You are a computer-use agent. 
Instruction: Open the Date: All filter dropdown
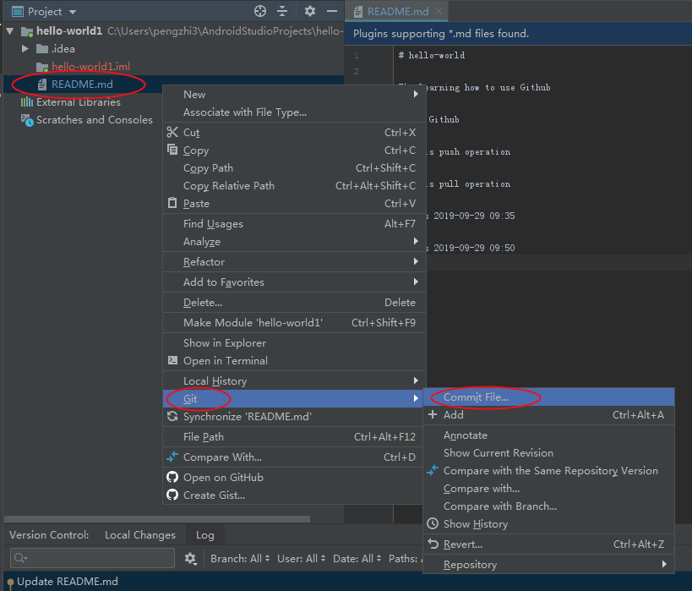[357, 559]
